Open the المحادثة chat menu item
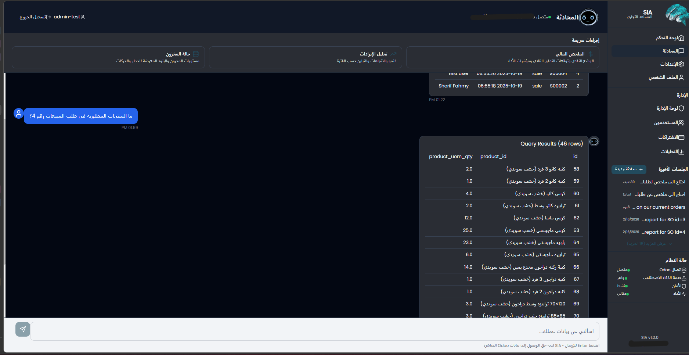This screenshot has width=689, height=355. tap(649, 51)
